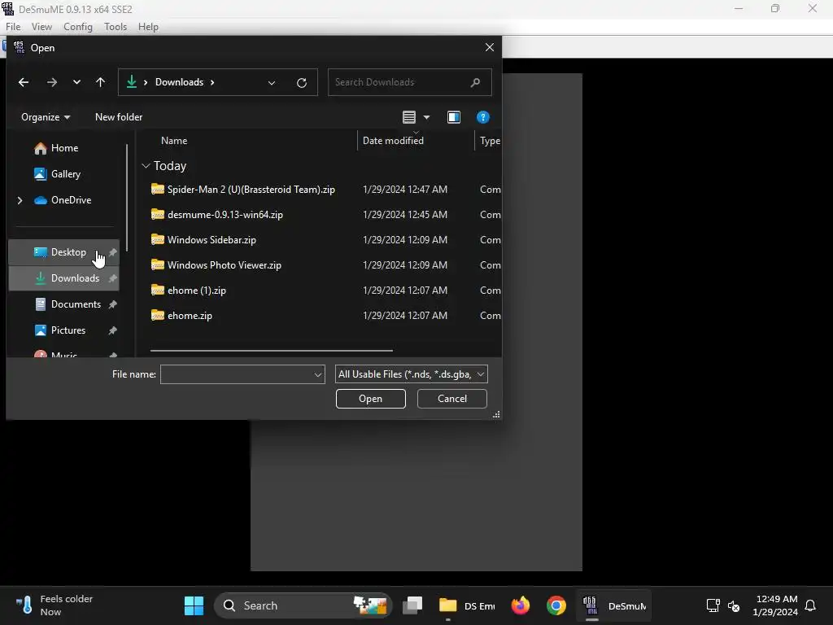Open the Windows Start menu
The width and height of the screenshot is (833, 625).
point(194,605)
